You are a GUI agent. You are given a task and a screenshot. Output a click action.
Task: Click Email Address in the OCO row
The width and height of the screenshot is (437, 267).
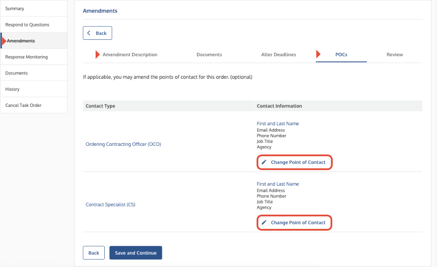(270, 130)
